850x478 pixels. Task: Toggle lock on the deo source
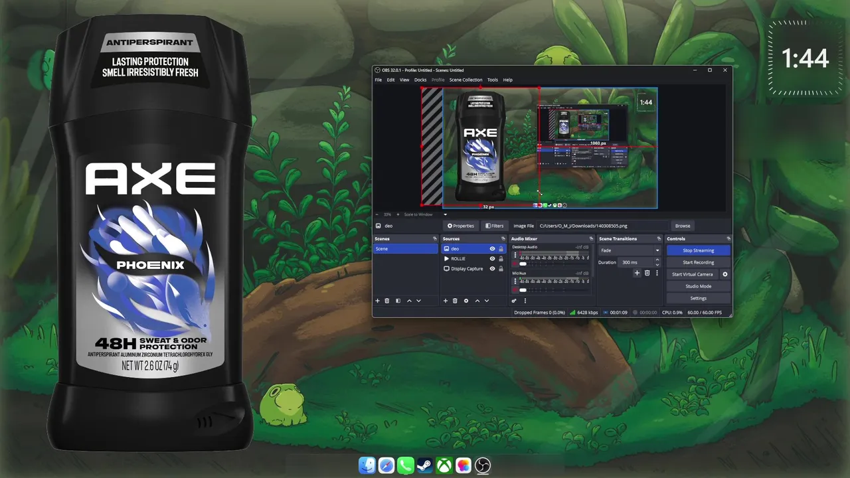tap(501, 249)
